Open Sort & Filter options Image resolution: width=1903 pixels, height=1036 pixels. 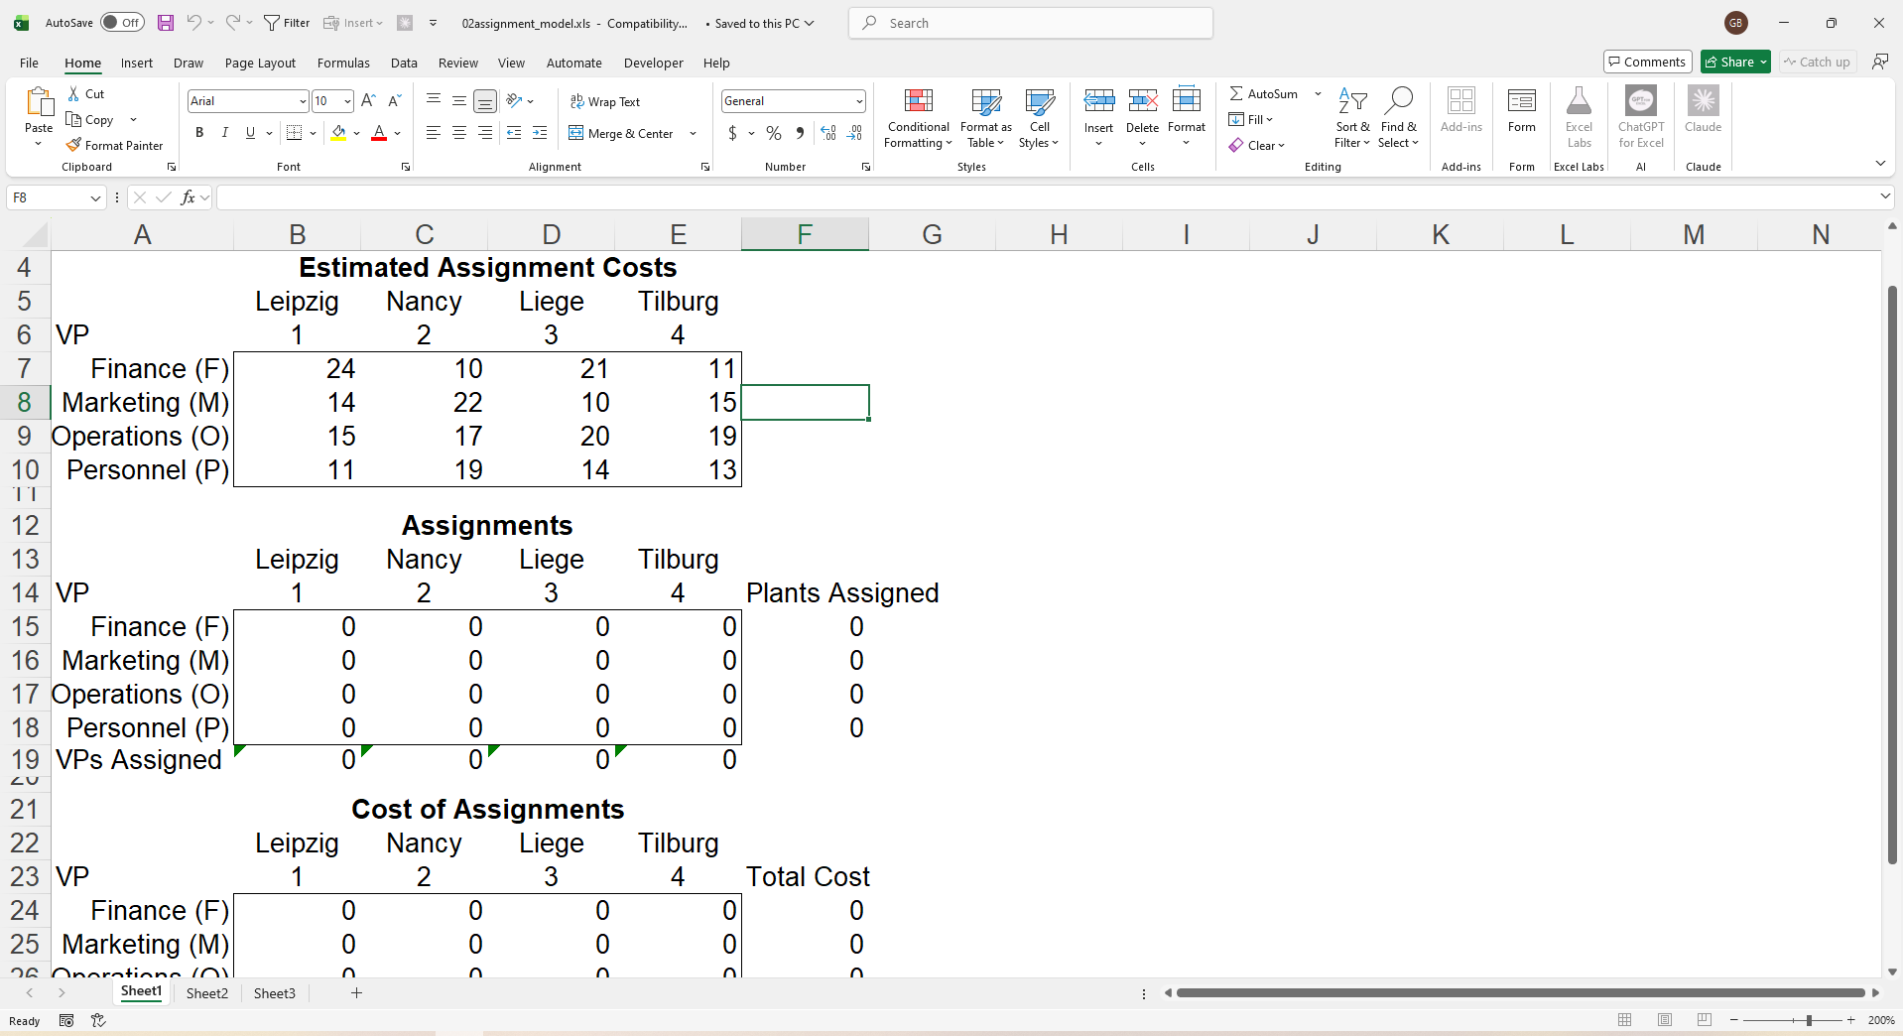tap(1352, 119)
